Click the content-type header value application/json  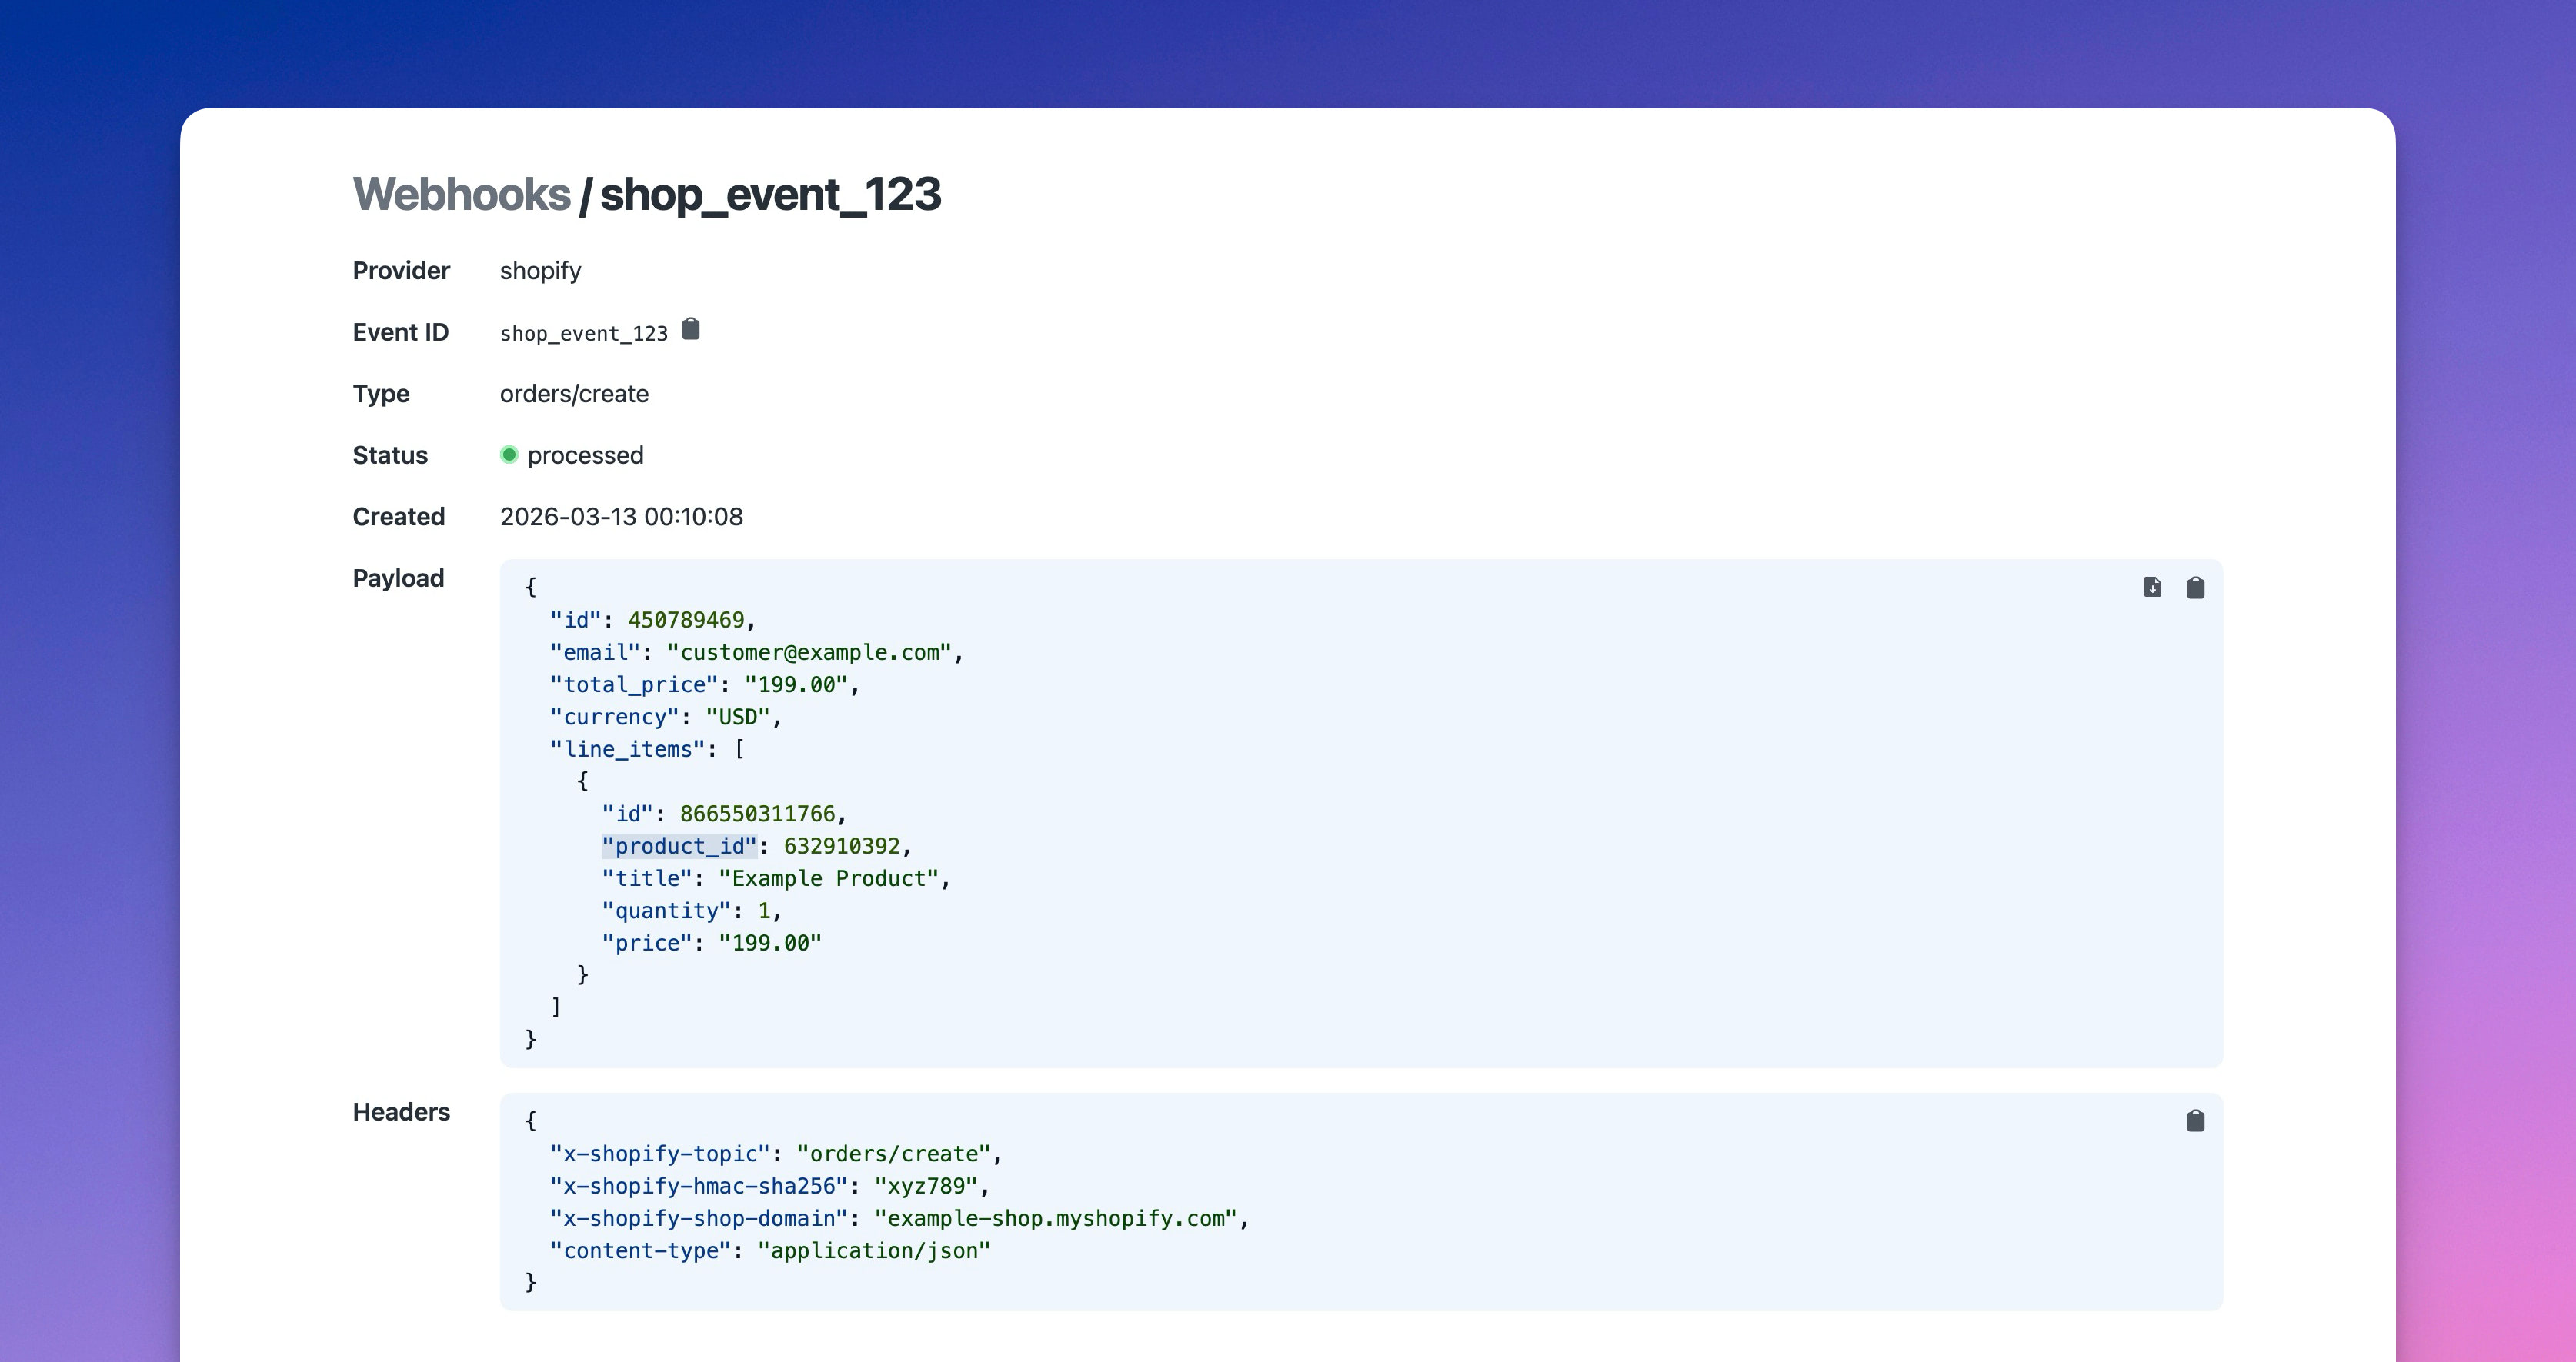coord(874,1250)
